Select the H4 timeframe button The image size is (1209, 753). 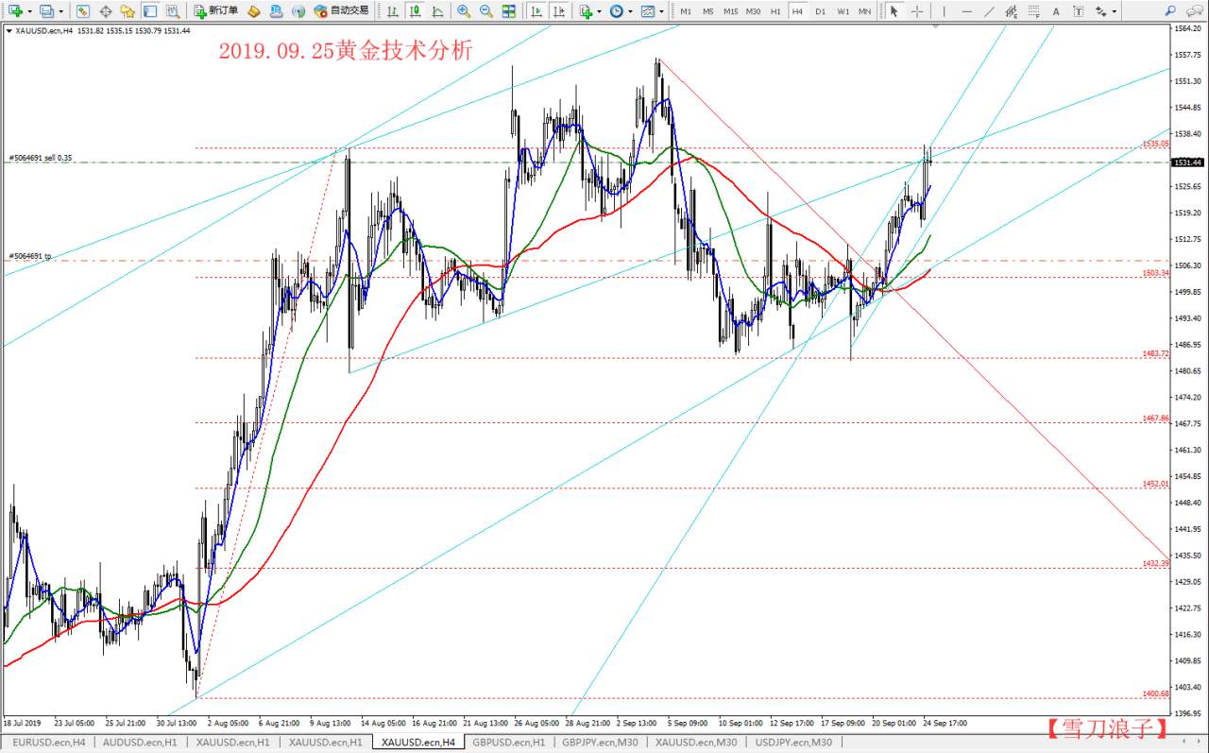tap(798, 11)
